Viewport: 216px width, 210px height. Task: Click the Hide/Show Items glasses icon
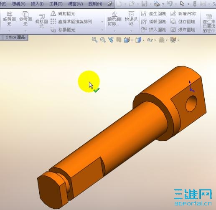click(150, 40)
